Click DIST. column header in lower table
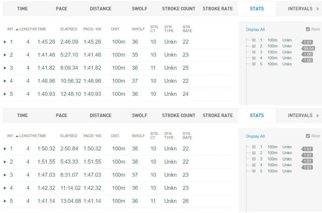 coord(115,136)
